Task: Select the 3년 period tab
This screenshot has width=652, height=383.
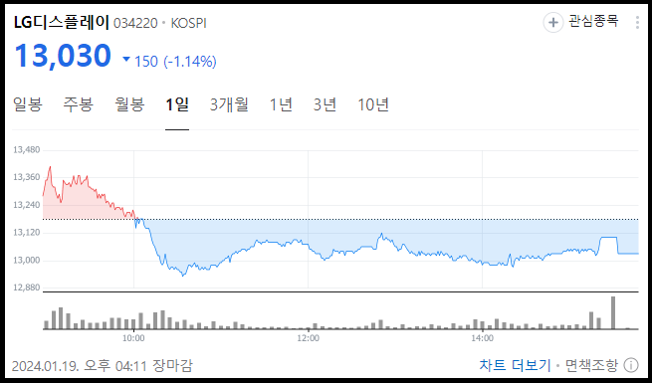Action: pos(325,104)
